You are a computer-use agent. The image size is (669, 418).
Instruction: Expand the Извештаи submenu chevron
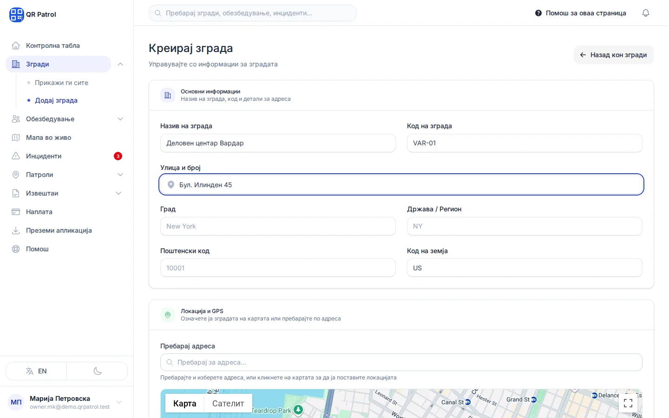point(118,193)
